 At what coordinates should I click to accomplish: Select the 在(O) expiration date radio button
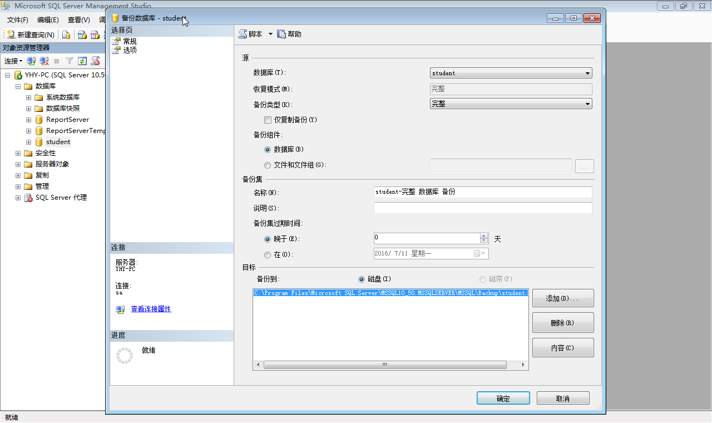[268, 254]
